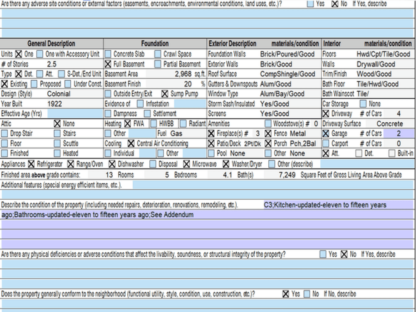Check the Att. type checkbox next to Det.
The image size is (416, 312).
[40, 74]
